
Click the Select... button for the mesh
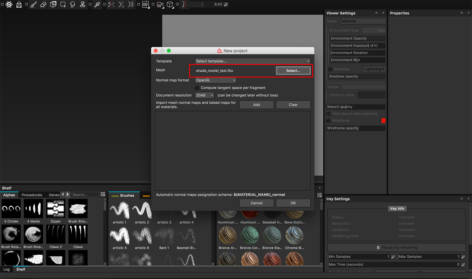pos(293,70)
